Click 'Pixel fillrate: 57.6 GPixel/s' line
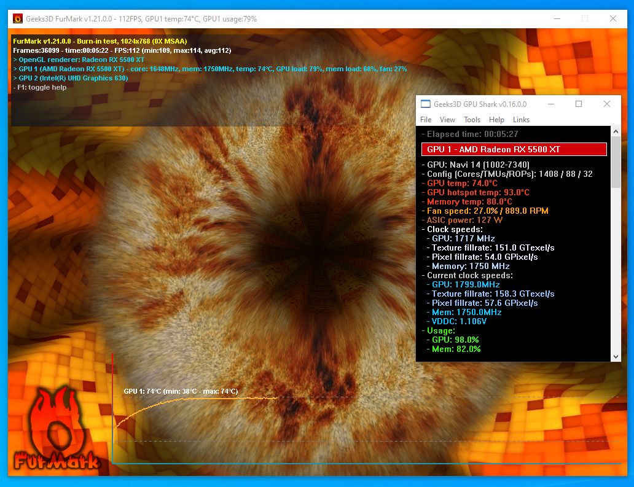The height and width of the screenshot is (487, 634). click(482, 303)
